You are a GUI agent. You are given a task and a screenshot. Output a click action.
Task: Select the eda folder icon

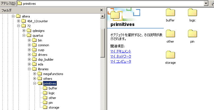[x=34, y=64]
